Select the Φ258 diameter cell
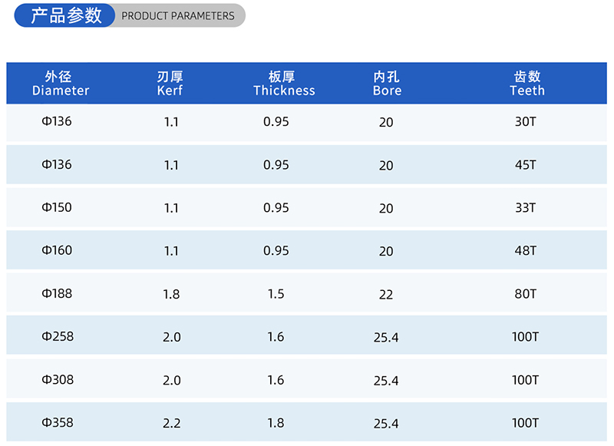 pos(58,336)
